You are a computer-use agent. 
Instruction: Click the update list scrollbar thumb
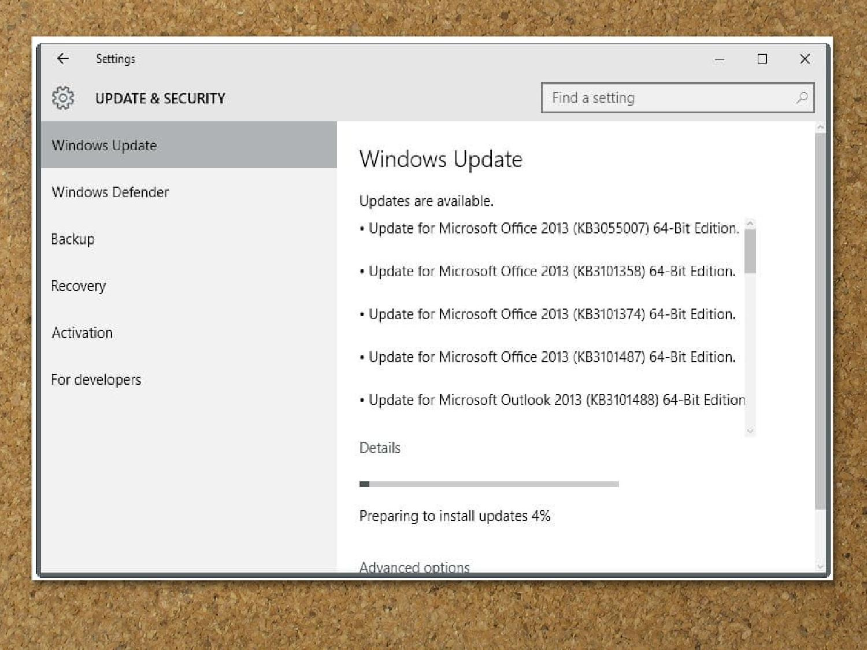(750, 251)
